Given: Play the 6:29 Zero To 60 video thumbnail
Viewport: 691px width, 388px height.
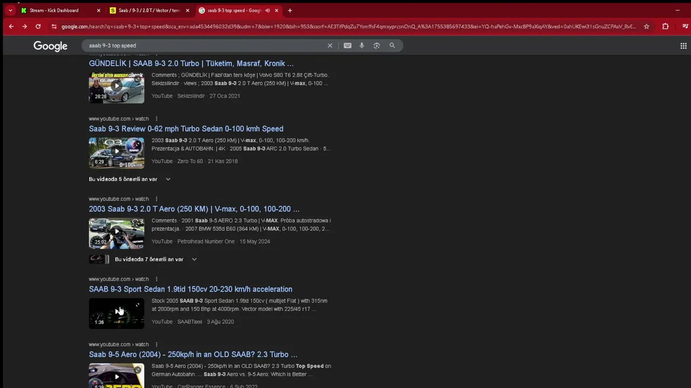Looking at the screenshot, I should [117, 153].
